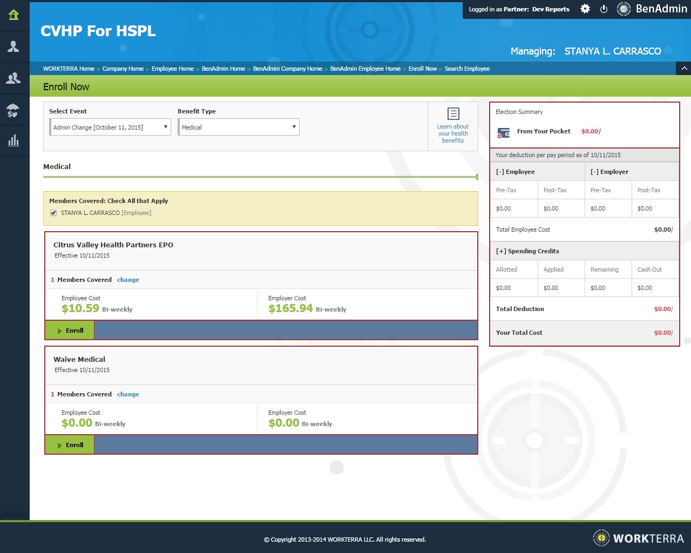Image resolution: width=691 pixels, height=553 pixels.
Task: Click change link under Waive Medical
Action: (x=128, y=394)
